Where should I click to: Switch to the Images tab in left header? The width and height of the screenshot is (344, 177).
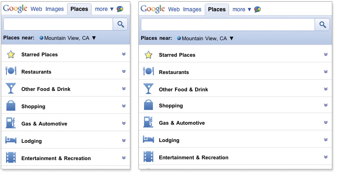pos(55,9)
